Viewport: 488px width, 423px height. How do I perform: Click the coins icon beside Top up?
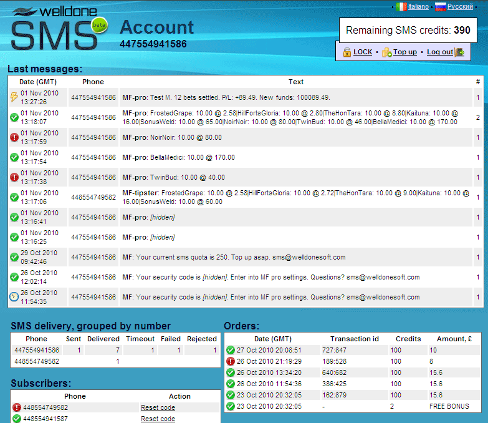tap(386, 52)
